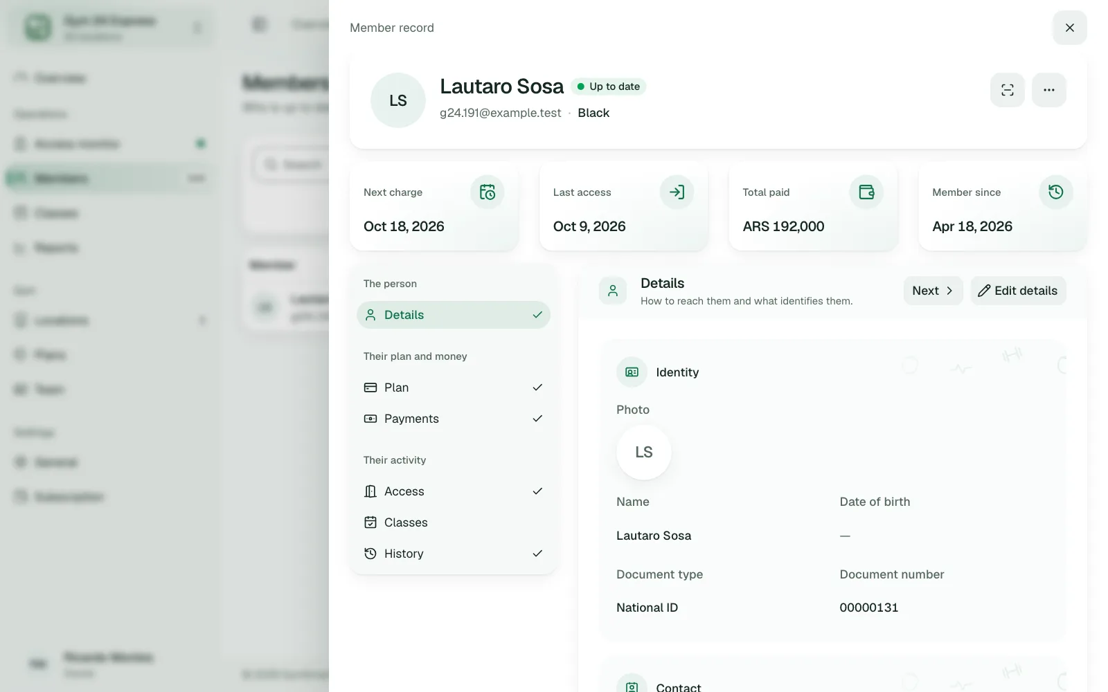Screen dimensions: 1108x692
Task: Click the Next charge calendar icon
Action: (x=488, y=192)
